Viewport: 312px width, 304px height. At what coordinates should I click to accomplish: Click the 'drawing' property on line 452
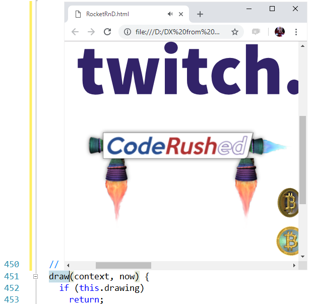coord(122,288)
